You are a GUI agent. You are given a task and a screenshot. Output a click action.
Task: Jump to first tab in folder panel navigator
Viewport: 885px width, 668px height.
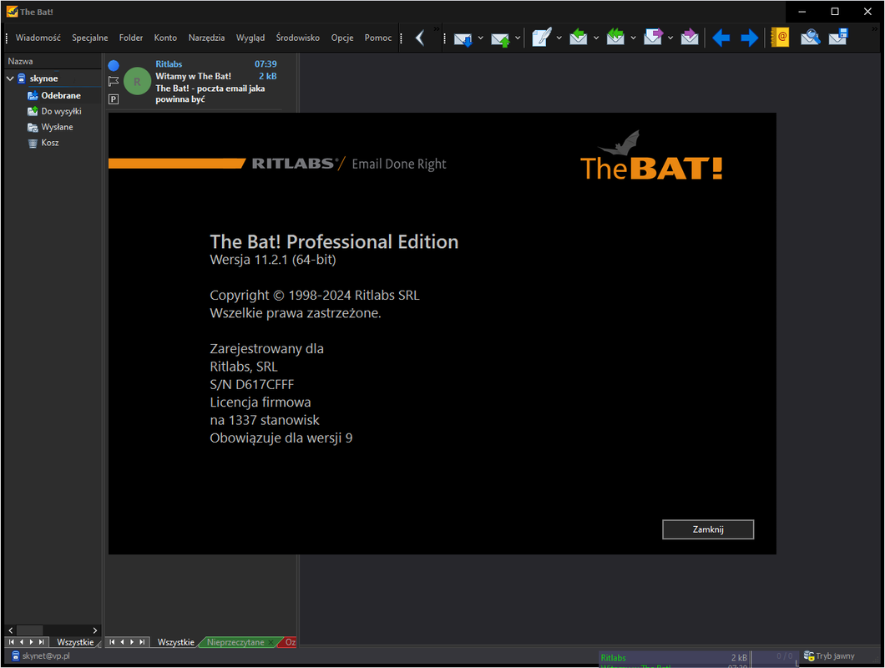pyautogui.click(x=11, y=642)
